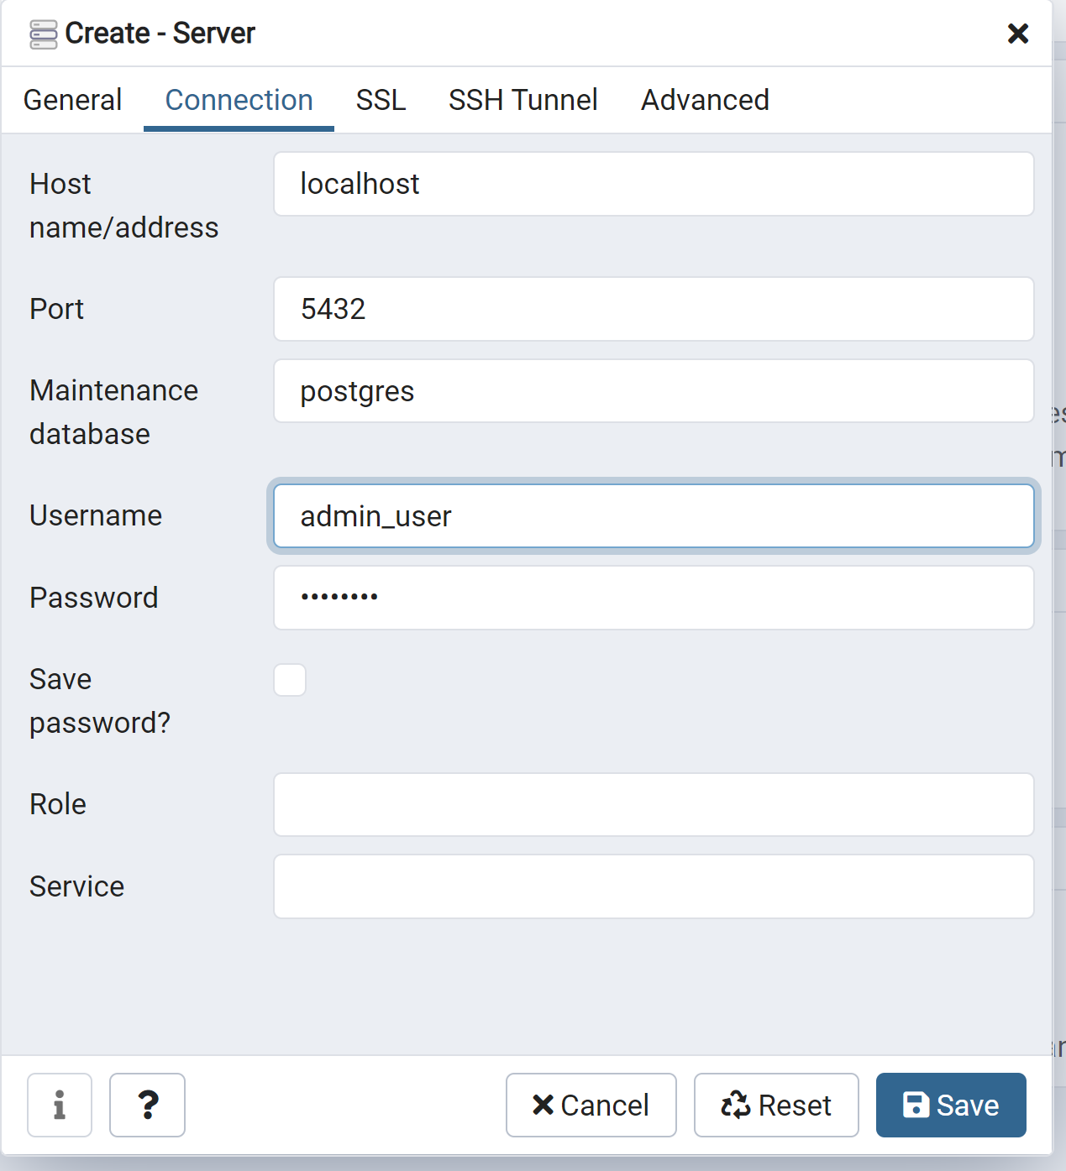Click the server icon in title

(x=44, y=34)
